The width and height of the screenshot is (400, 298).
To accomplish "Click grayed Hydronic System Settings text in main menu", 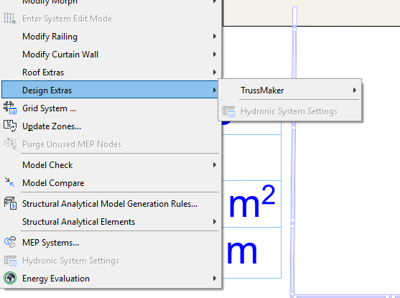I will (x=70, y=261).
